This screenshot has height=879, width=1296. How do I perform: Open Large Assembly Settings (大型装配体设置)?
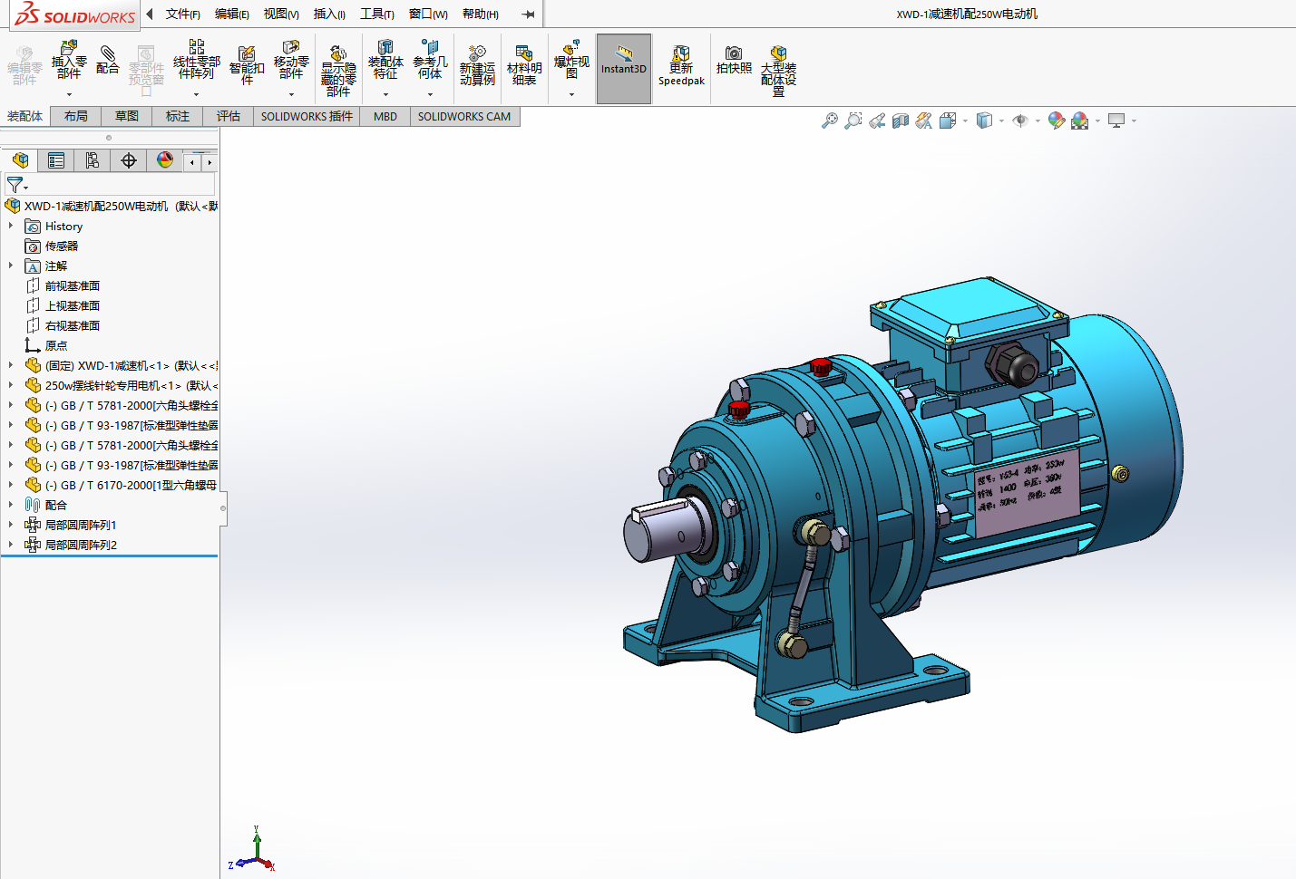(x=778, y=71)
